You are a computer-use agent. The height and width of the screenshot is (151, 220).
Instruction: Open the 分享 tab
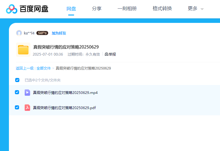click(97, 9)
